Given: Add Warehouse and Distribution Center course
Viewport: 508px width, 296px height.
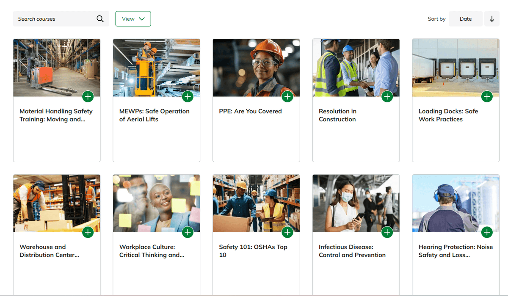Looking at the screenshot, I should pos(88,232).
